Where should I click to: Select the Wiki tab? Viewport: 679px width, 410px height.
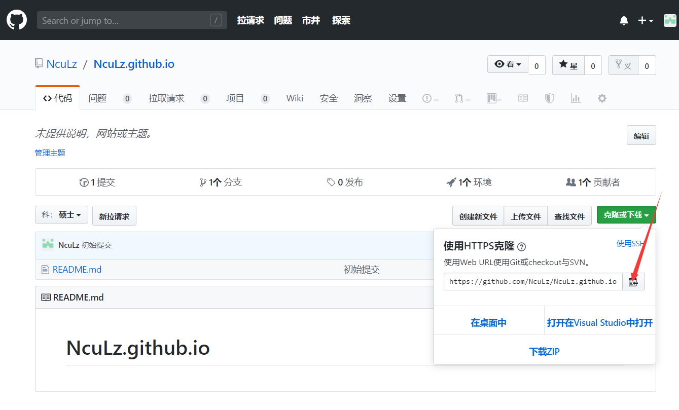click(x=295, y=98)
